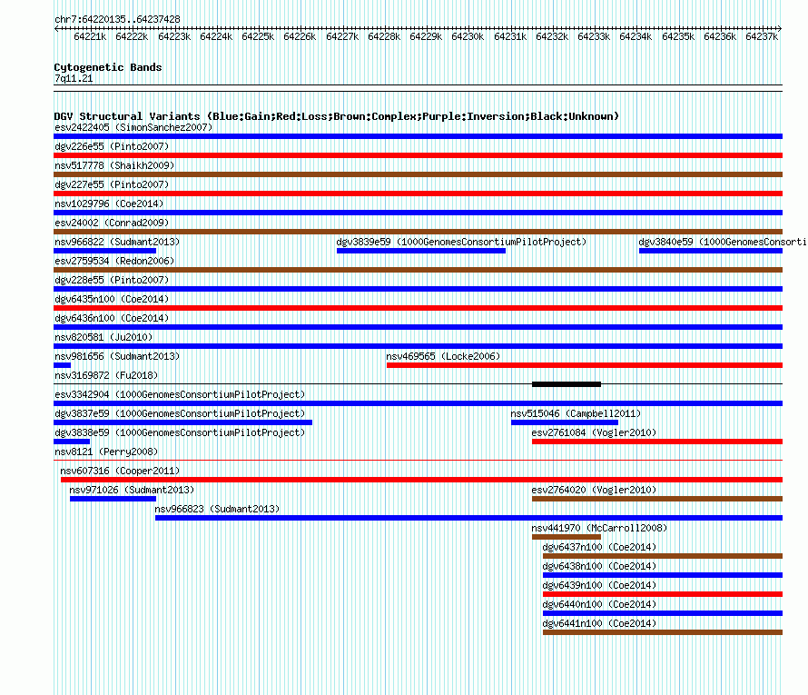This screenshot has height=695, width=808.
Task: Click dgv3838e59 variant label
Action: tap(180, 432)
